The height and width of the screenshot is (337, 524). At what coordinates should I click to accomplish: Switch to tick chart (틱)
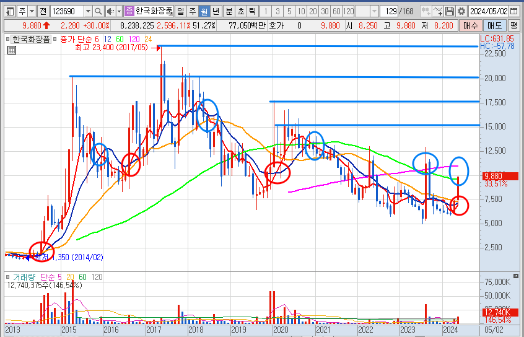252,11
